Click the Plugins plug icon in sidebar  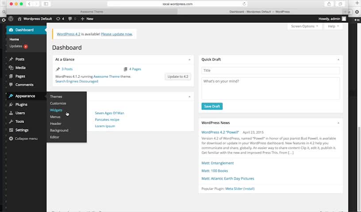coord(11,105)
